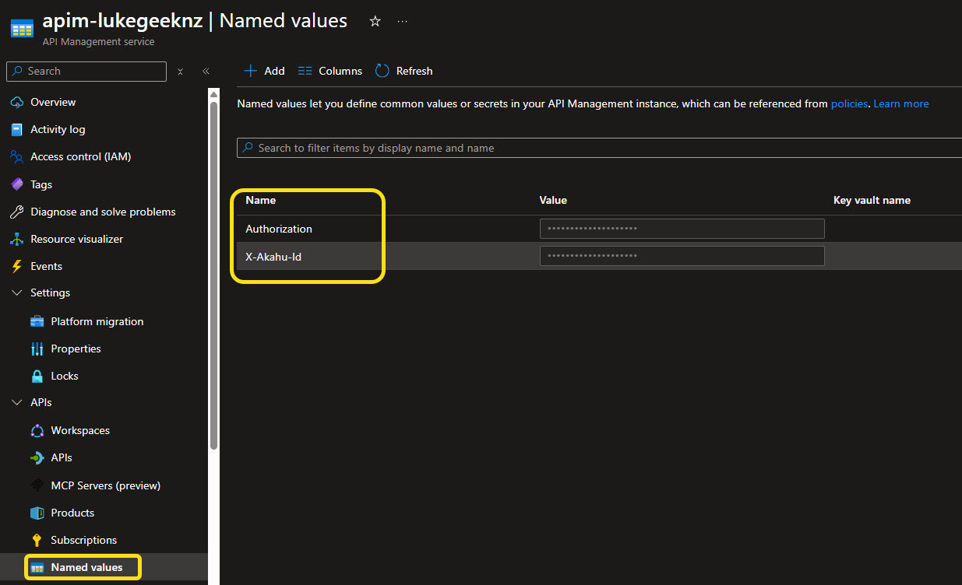Click the Activity log icon

[x=16, y=129]
